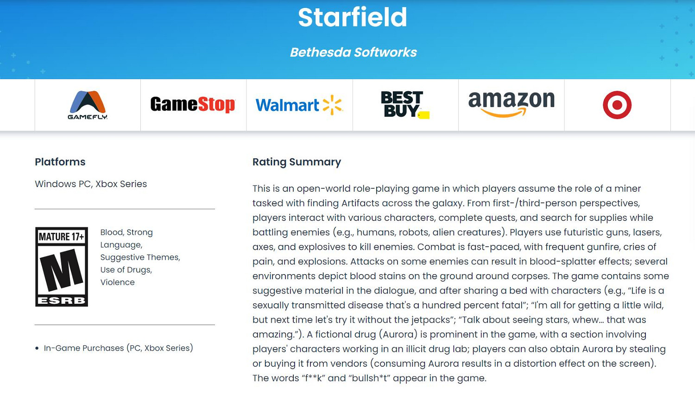This screenshot has height=395, width=695.
Task: Click the Blood content descriptor
Action: pos(111,232)
